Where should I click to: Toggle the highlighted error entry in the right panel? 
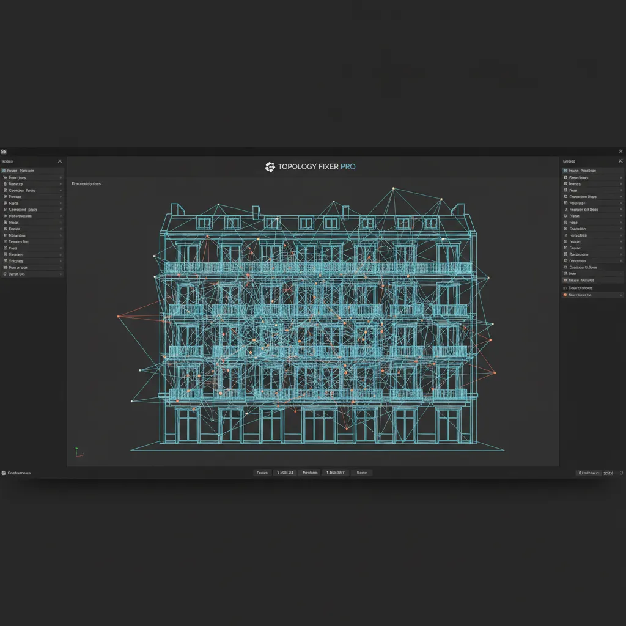click(x=590, y=279)
